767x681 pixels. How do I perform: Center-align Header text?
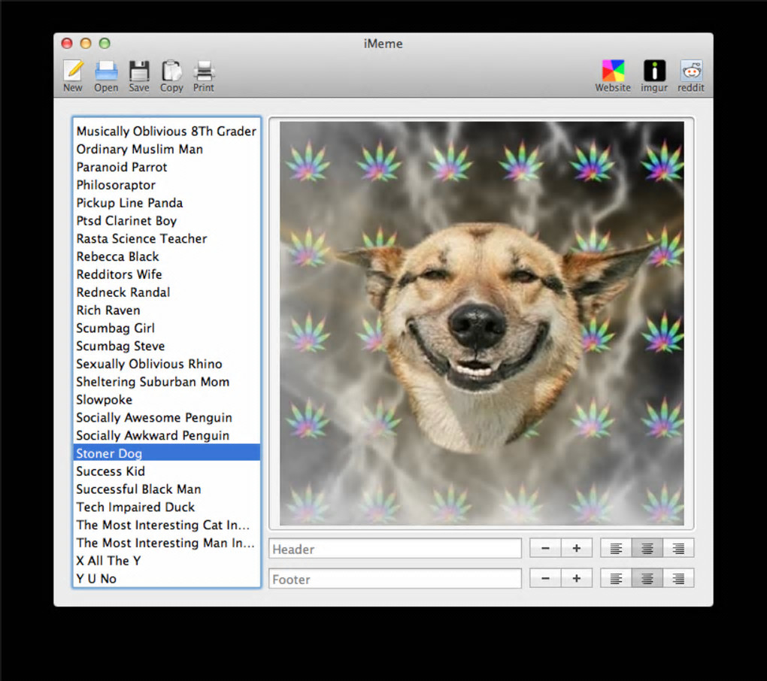click(647, 548)
